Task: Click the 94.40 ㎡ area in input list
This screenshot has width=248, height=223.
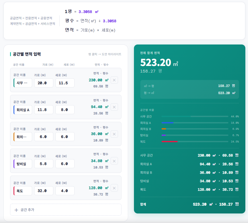Action: (100, 107)
